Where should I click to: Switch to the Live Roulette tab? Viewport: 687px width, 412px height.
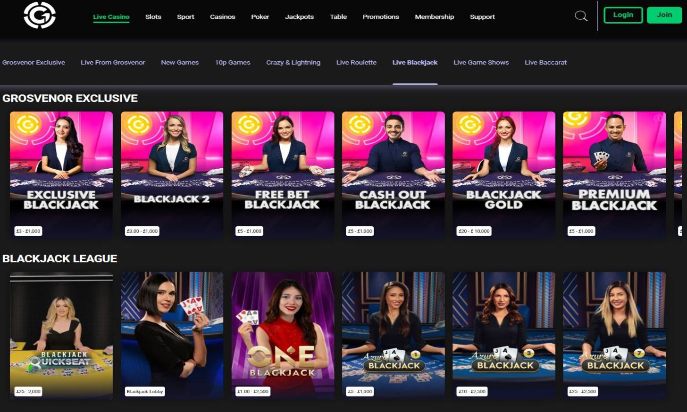356,62
